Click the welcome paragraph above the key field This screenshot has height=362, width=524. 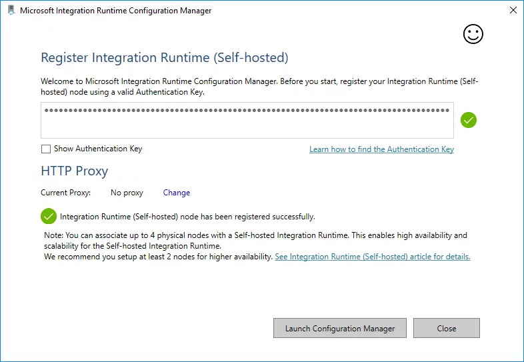(259, 87)
